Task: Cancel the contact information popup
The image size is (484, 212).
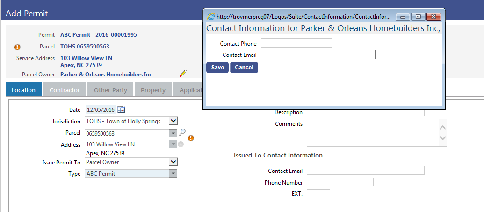Action: (244, 68)
